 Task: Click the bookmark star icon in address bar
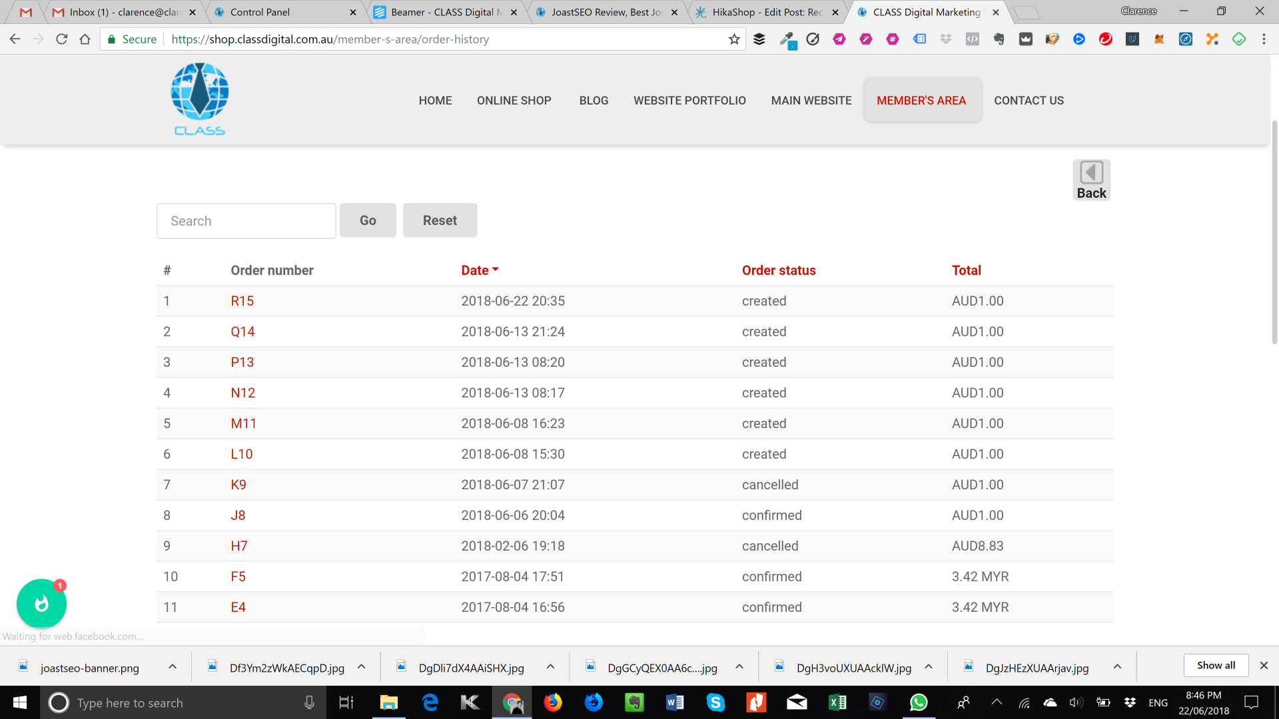point(734,39)
